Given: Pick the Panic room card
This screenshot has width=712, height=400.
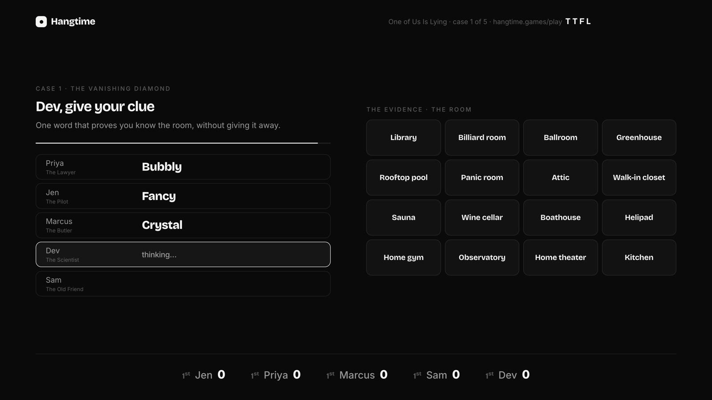Looking at the screenshot, I should coord(482,177).
